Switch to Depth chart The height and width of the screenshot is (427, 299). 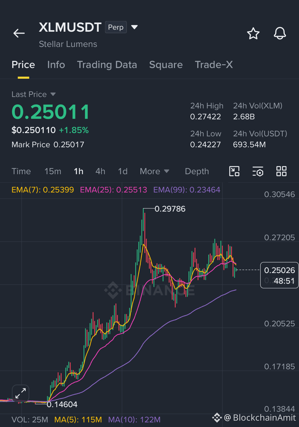(197, 171)
